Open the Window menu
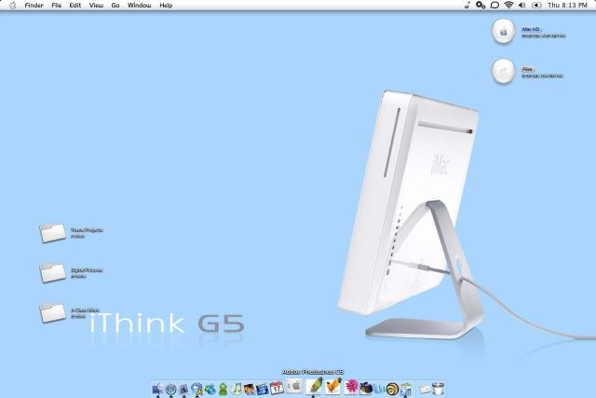Screen dimensions: 596x398 click(139, 6)
